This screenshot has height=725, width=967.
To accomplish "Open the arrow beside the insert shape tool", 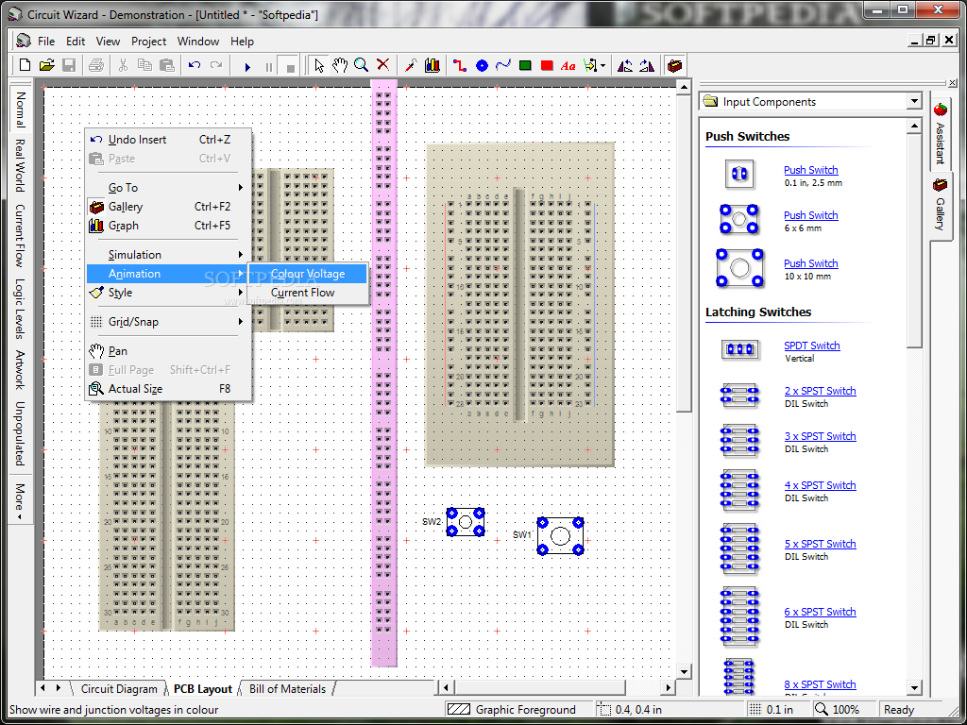I will (x=602, y=65).
